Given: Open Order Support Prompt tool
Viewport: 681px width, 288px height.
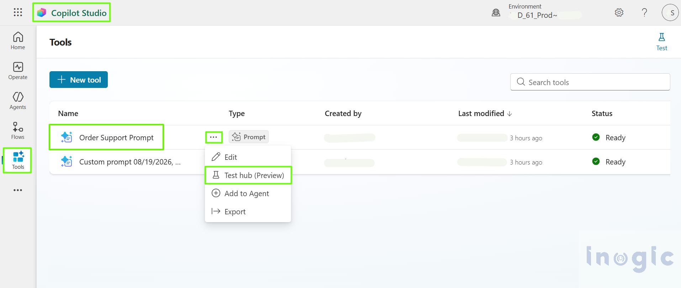Looking at the screenshot, I should click(116, 138).
